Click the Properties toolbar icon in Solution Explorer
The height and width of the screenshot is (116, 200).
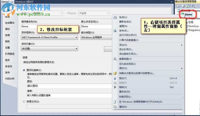pyautogui.click(x=178, y=6)
